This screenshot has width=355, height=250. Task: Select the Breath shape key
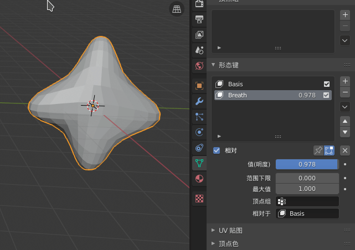273,95
